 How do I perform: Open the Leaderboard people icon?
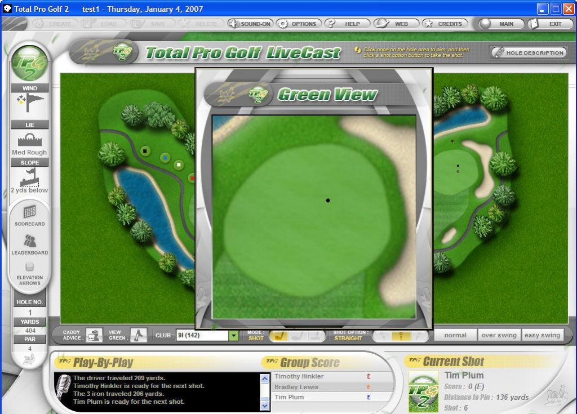pyautogui.click(x=29, y=241)
